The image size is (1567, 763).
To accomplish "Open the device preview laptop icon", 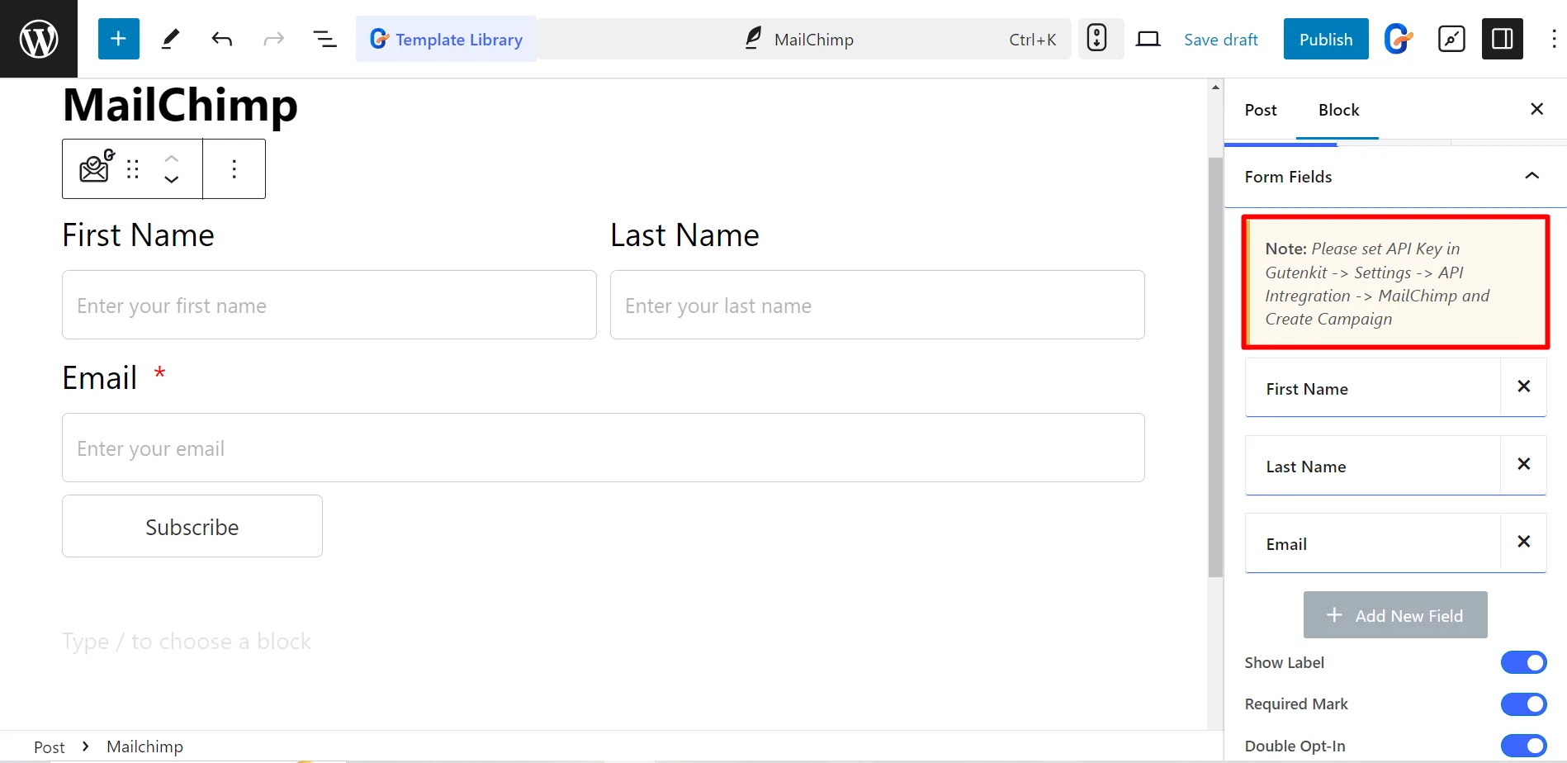I will (1148, 39).
